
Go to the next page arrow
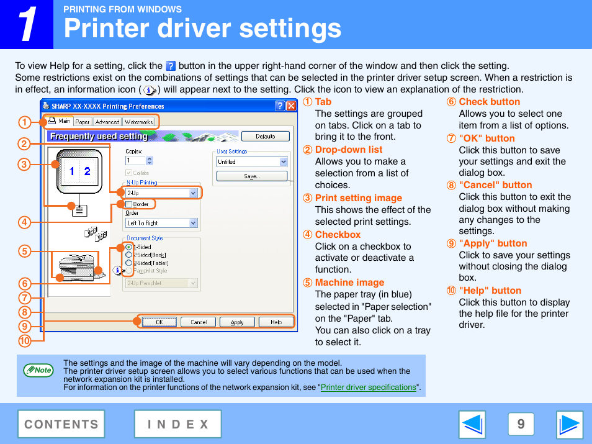(569, 424)
